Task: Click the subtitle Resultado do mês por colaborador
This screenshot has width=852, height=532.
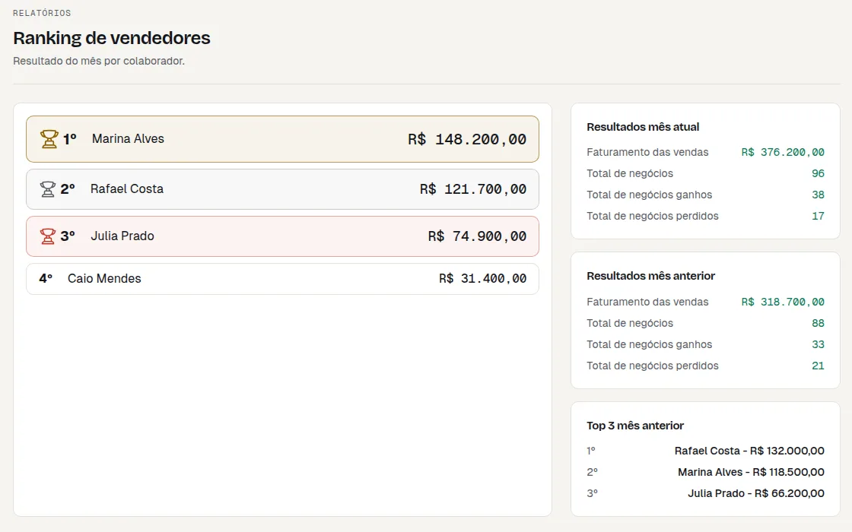Action: pos(99,61)
